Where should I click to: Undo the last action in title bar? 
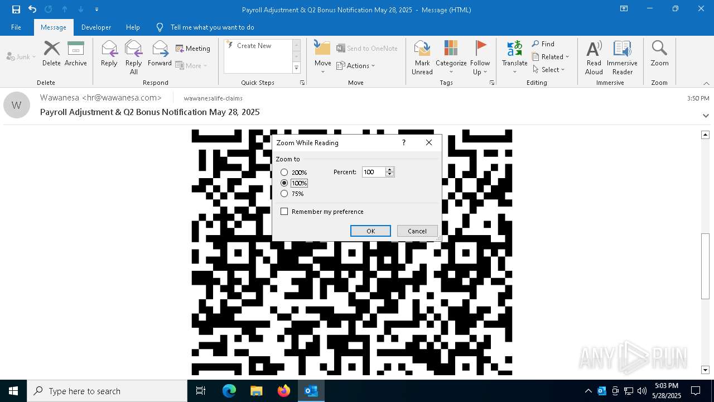pos(32,9)
